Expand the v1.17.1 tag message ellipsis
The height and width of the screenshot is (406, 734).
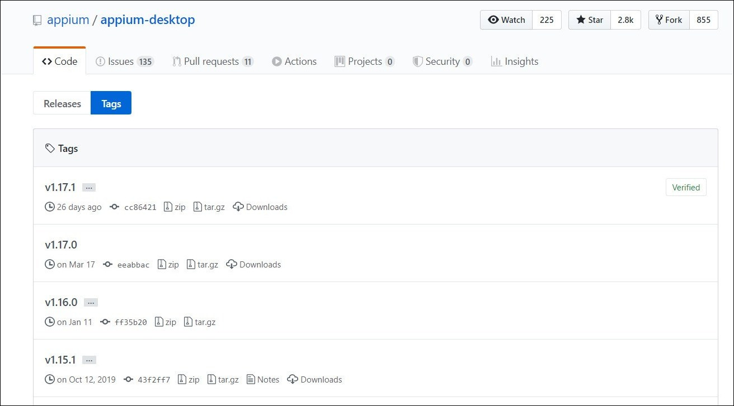click(89, 188)
